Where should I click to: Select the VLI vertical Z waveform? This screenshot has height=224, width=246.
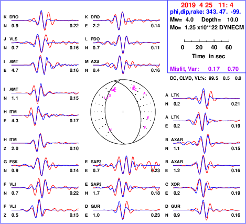click(45, 209)
